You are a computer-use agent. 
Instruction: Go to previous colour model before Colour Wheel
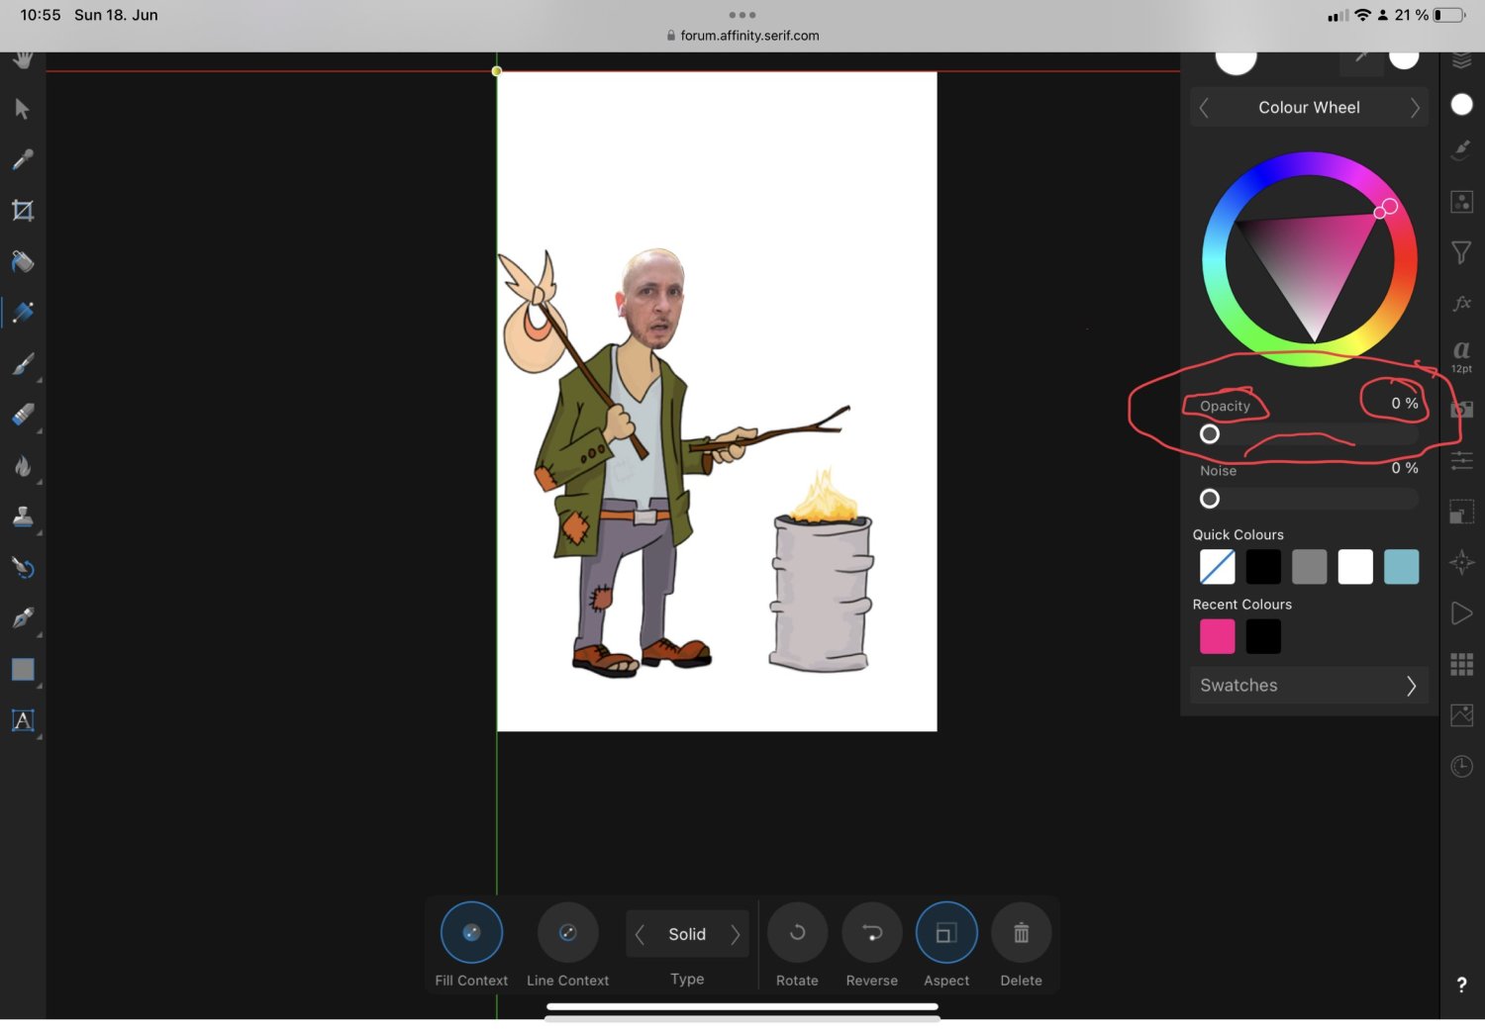(1204, 108)
